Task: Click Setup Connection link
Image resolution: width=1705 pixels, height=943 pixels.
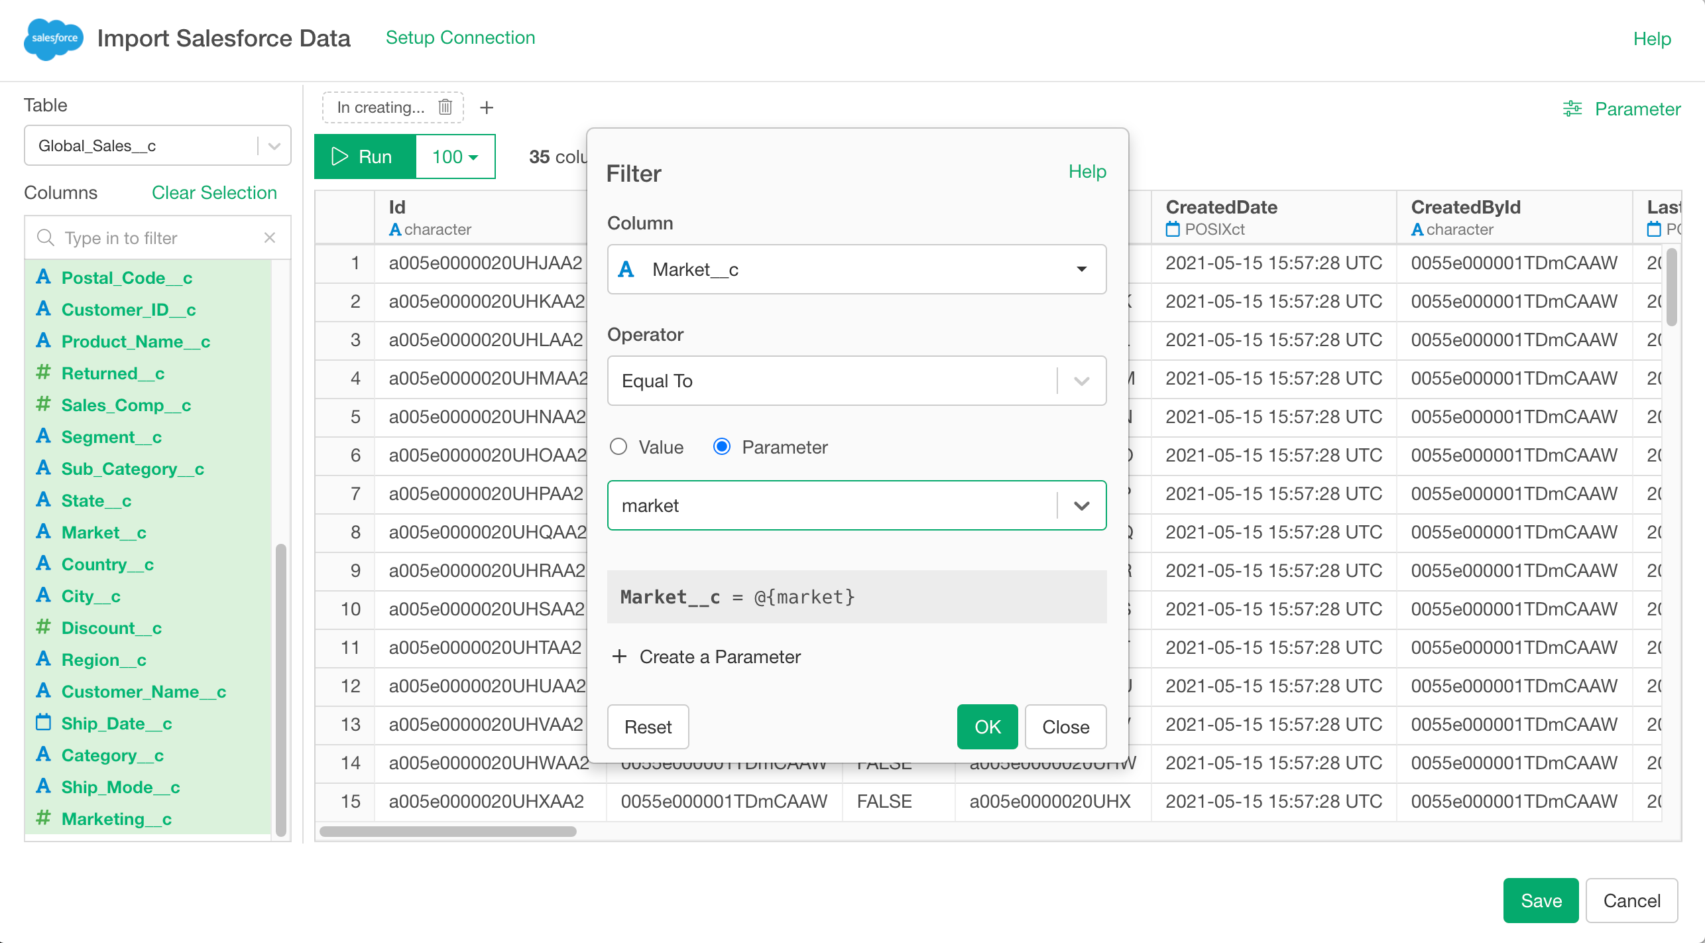Action: pyautogui.click(x=460, y=38)
